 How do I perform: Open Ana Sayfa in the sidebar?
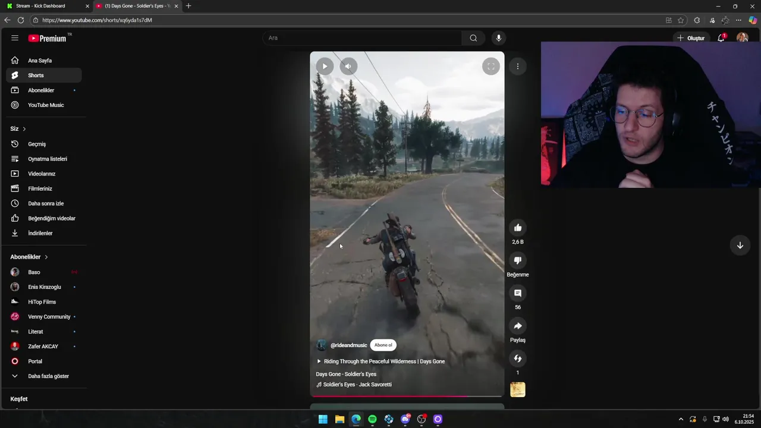(x=44, y=61)
